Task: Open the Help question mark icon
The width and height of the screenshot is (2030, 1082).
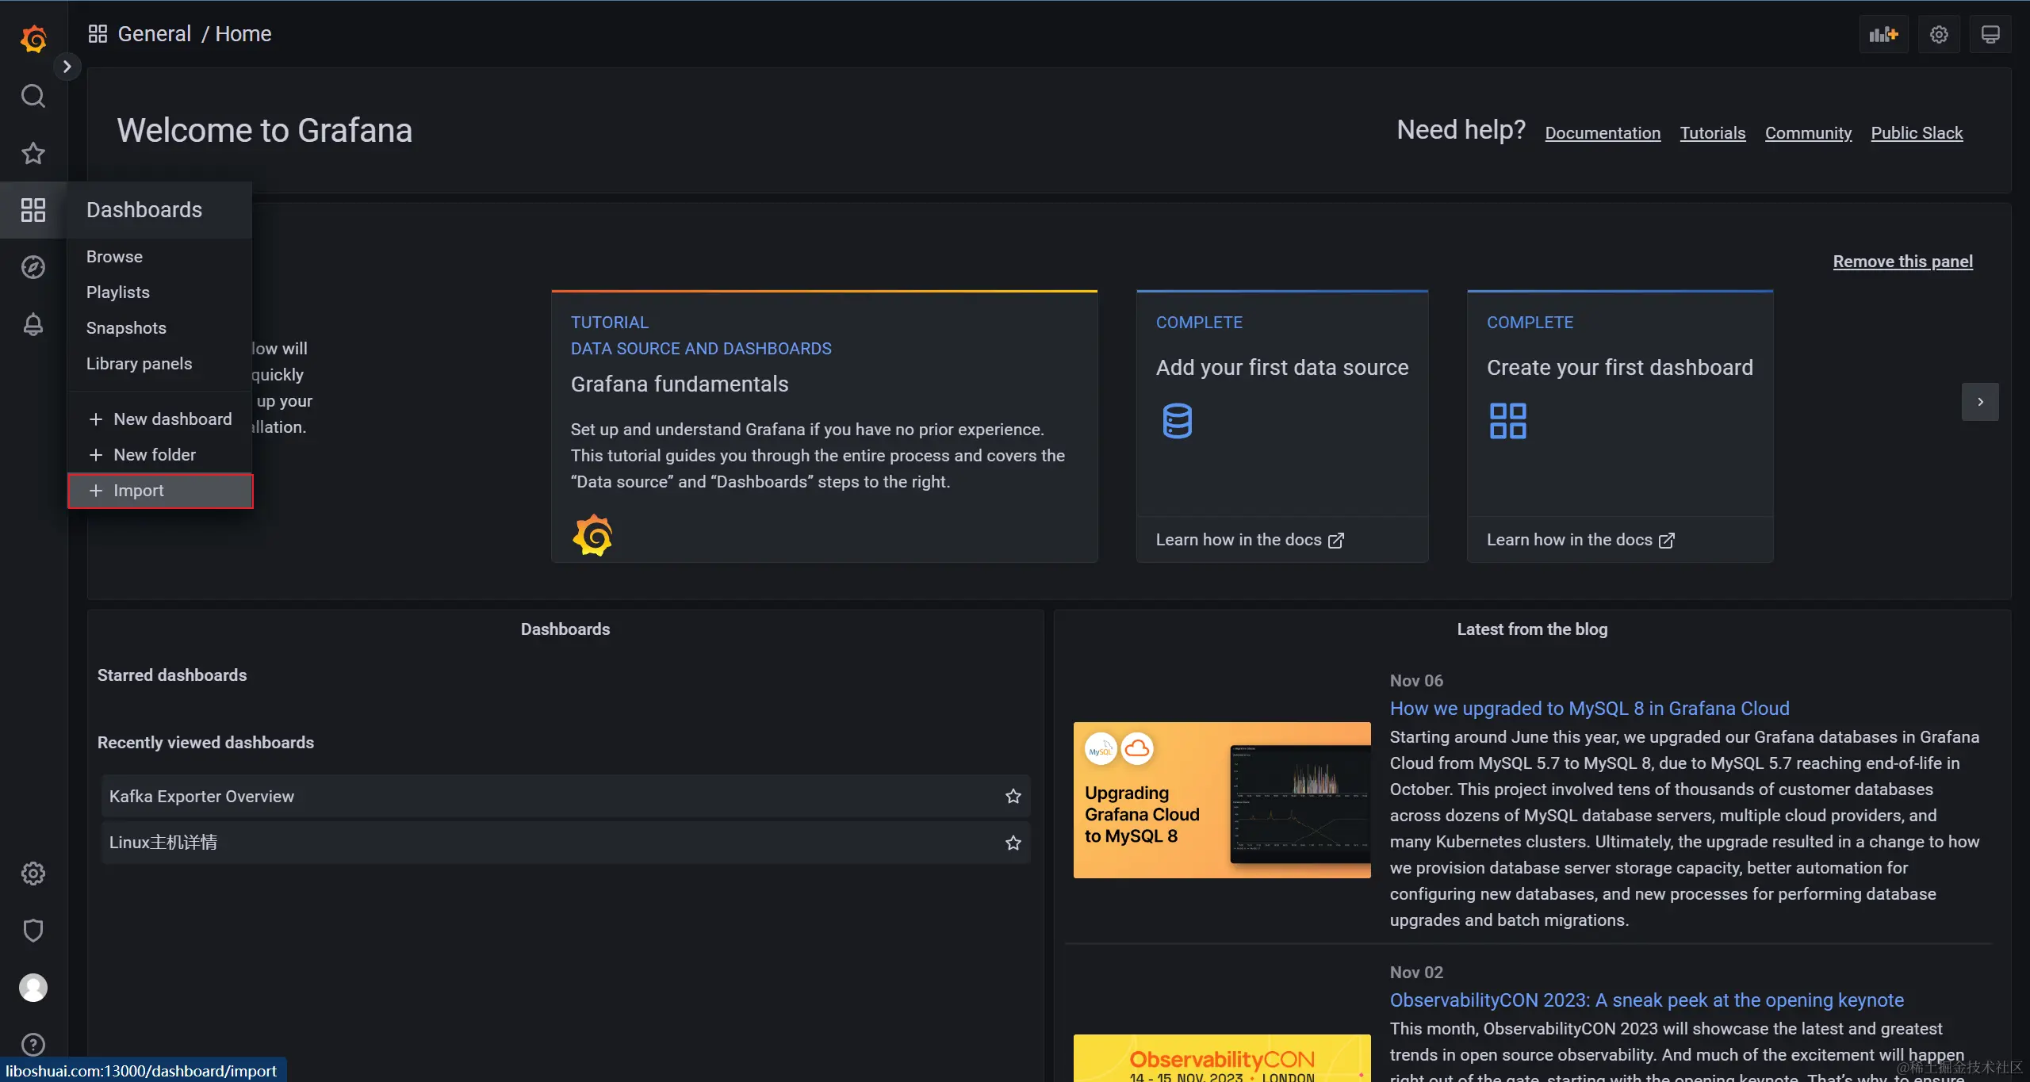Action: tap(33, 1045)
